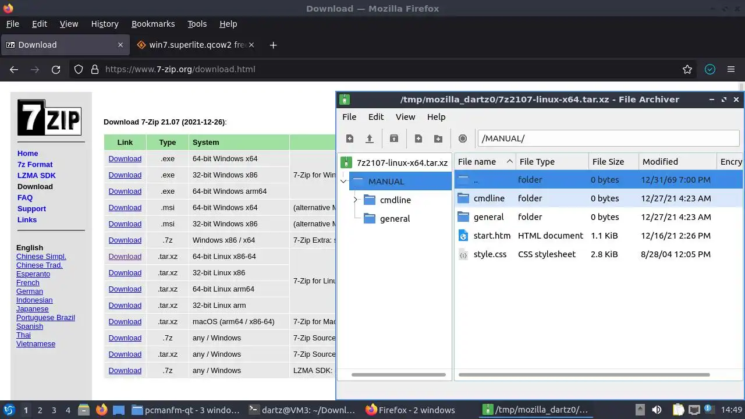Image resolution: width=745 pixels, height=419 pixels.
Task: Click the add folder toolbar icon
Action: [x=438, y=139]
